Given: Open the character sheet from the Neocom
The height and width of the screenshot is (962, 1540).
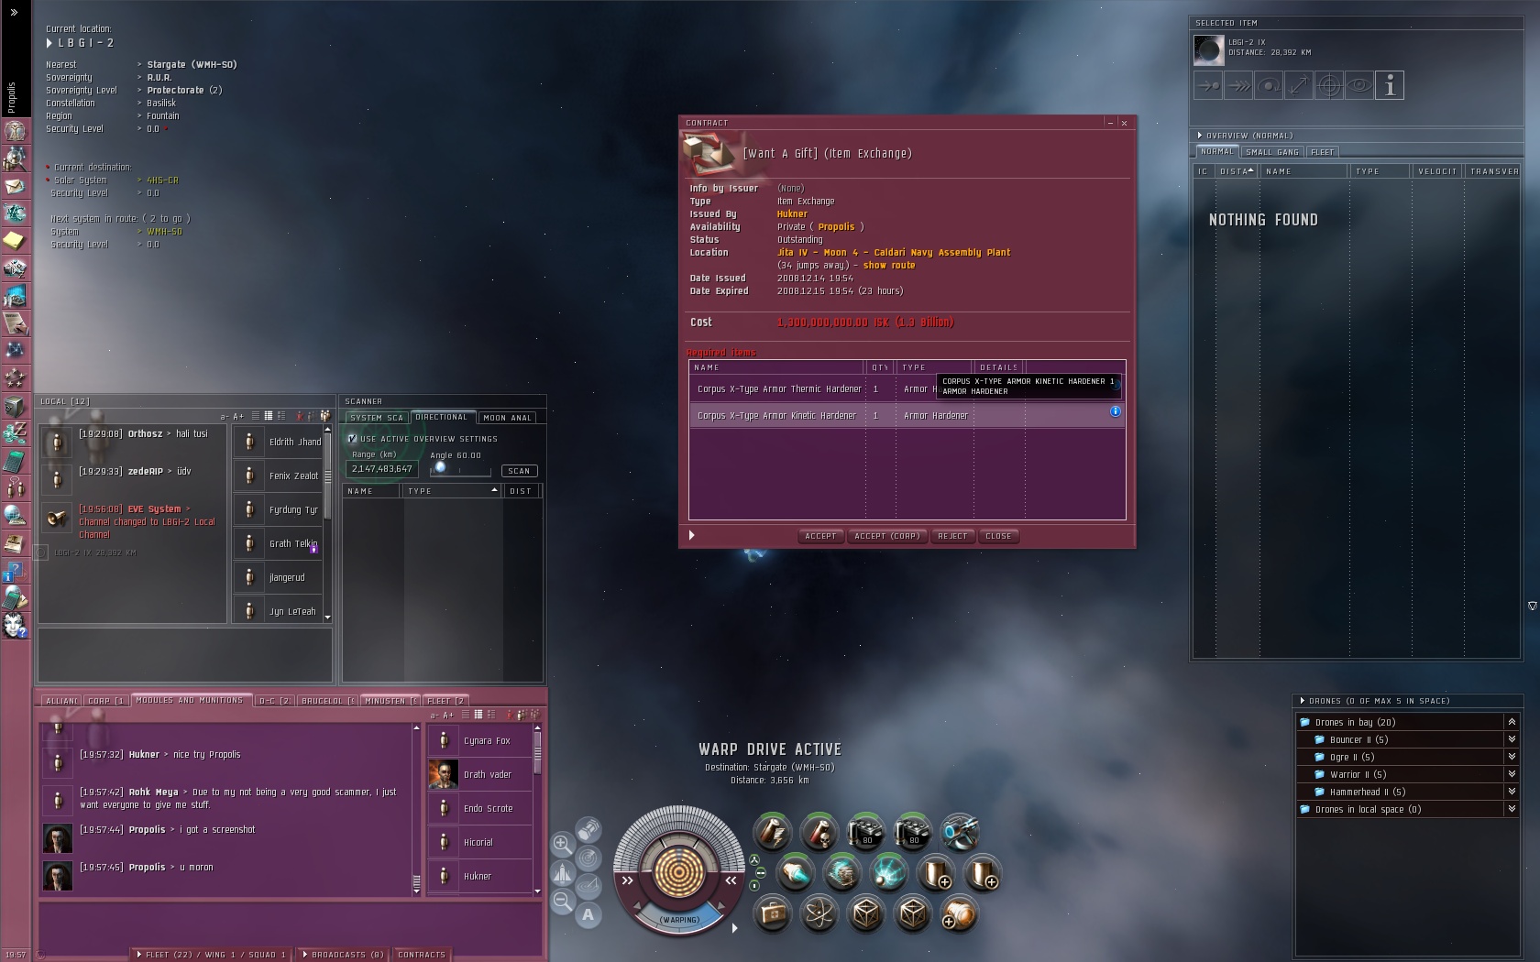Looking at the screenshot, I should pyautogui.click(x=15, y=131).
